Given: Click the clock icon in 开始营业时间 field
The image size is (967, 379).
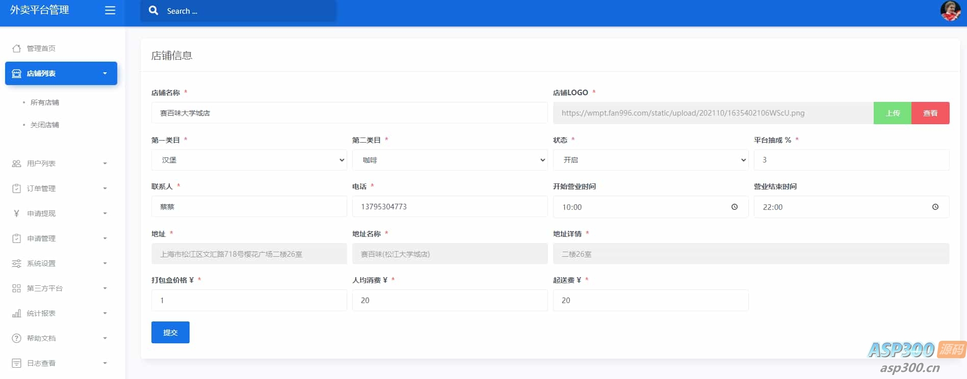Looking at the screenshot, I should point(734,207).
